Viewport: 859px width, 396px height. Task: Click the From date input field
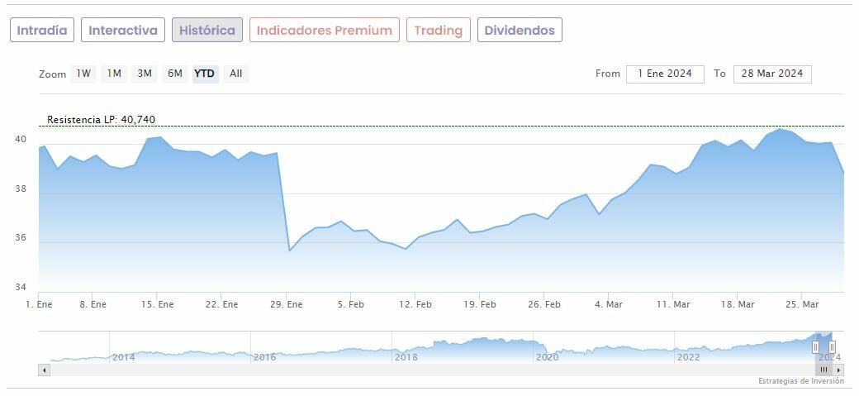pos(665,74)
